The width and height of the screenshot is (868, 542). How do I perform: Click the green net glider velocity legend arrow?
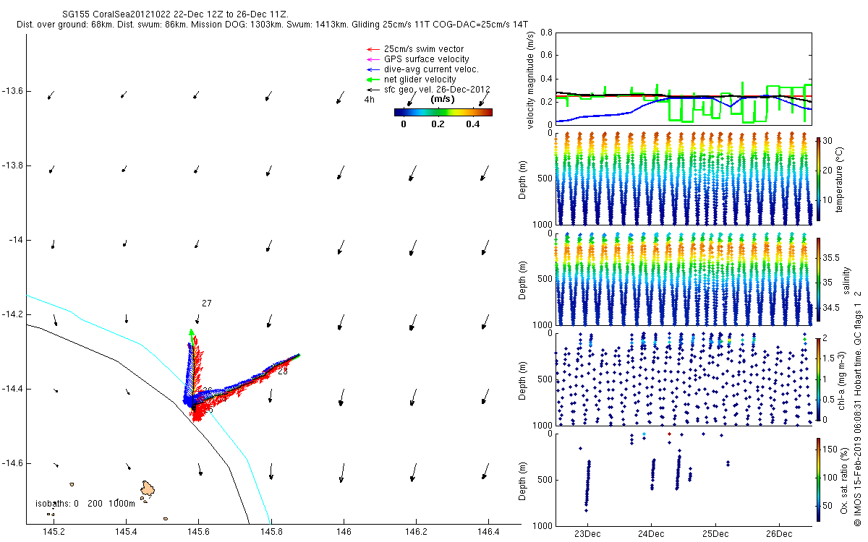[x=373, y=79]
